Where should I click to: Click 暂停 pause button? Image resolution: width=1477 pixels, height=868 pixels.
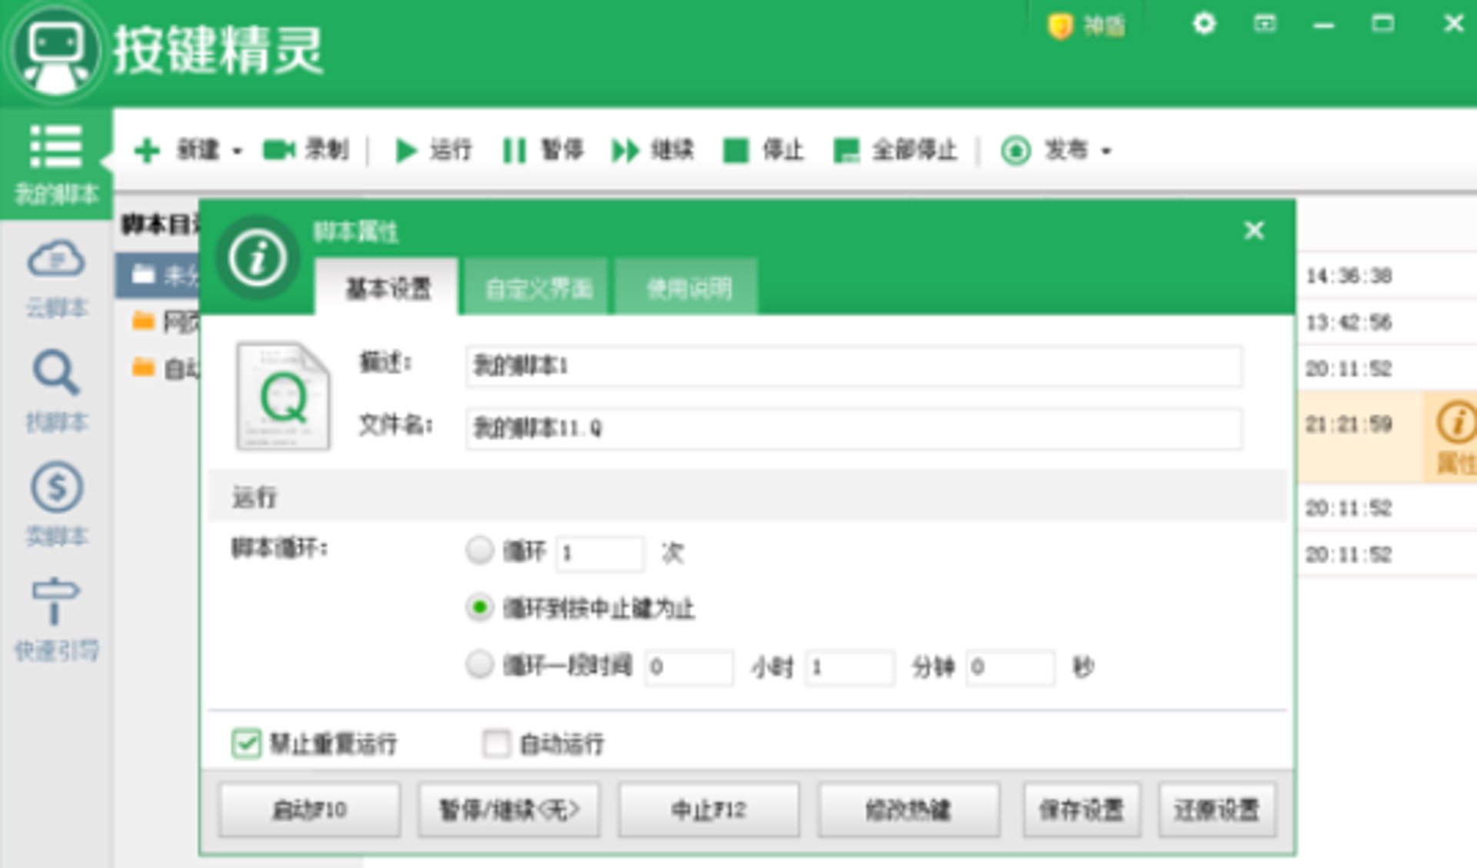[x=542, y=149]
